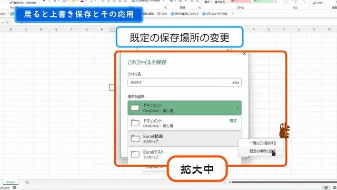Select the default ドキュメント OneDrive row
Viewport: 337px width, 190px height.
[x=184, y=123]
